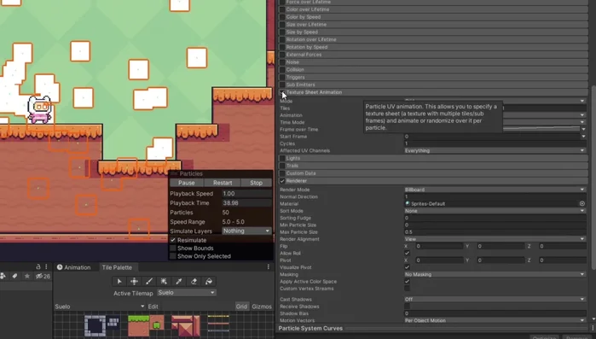The image size is (596, 339).
Task: Choose the Flood Fill bucket tool
Action: click(x=209, y=281)
